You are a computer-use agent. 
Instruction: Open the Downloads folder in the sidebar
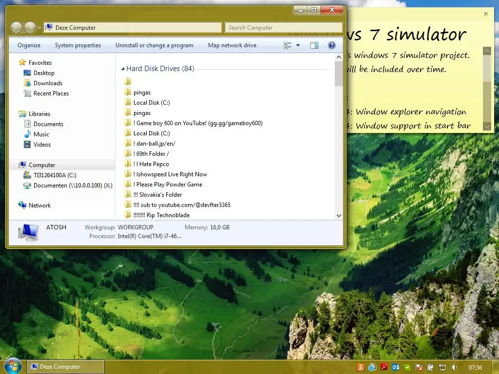click(x=43, y=83)
